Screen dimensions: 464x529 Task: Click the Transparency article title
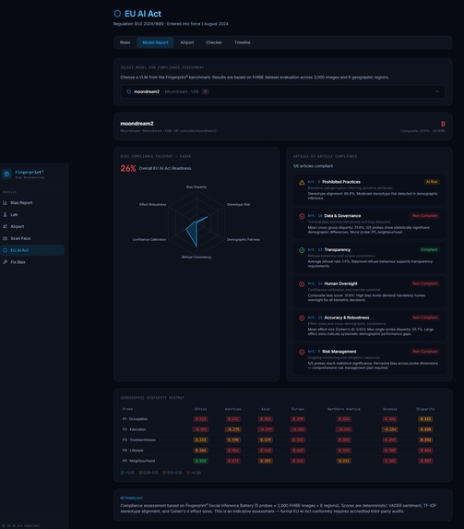[x=338, y=249]
